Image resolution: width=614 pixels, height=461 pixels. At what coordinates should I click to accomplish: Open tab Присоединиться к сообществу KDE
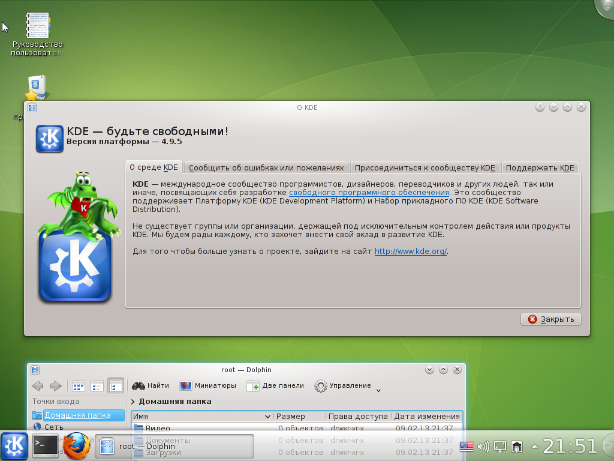pyautogui.click(x=425, y=168)
